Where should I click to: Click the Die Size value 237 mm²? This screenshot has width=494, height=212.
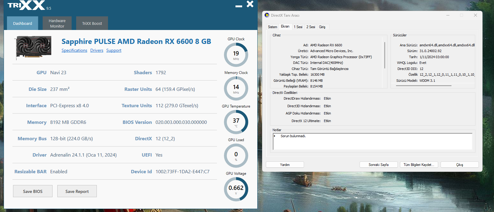click(60, 89)
